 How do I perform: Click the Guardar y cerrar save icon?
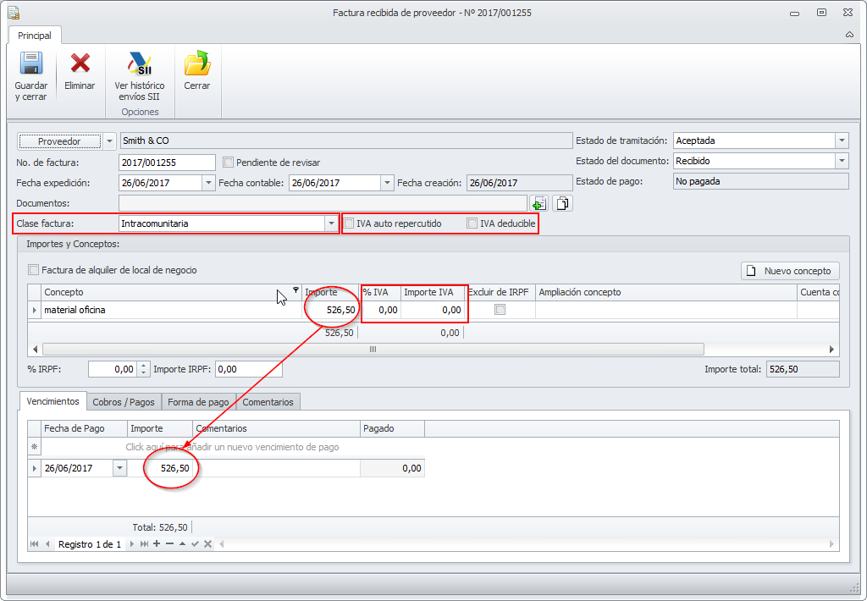(31, 65)
